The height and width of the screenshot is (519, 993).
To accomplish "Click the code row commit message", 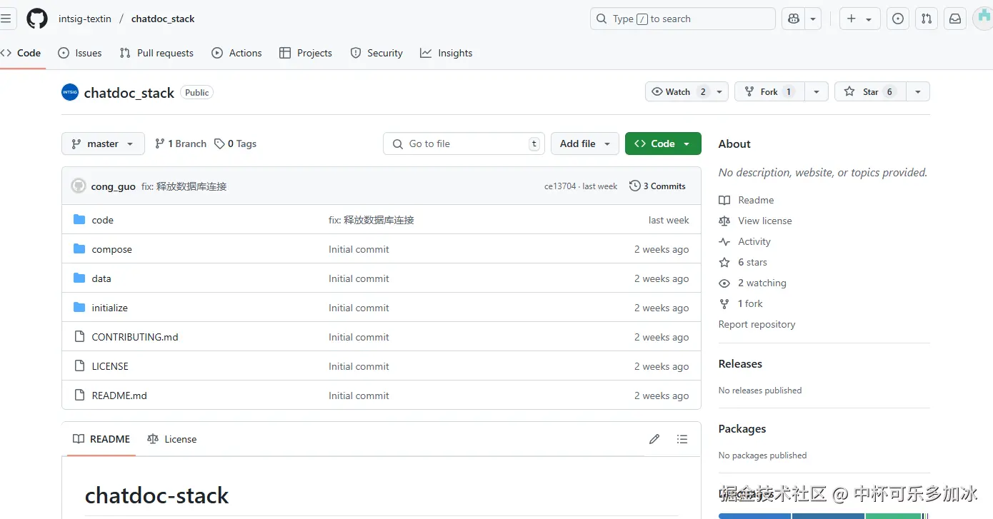I will (x=371, y=220).
